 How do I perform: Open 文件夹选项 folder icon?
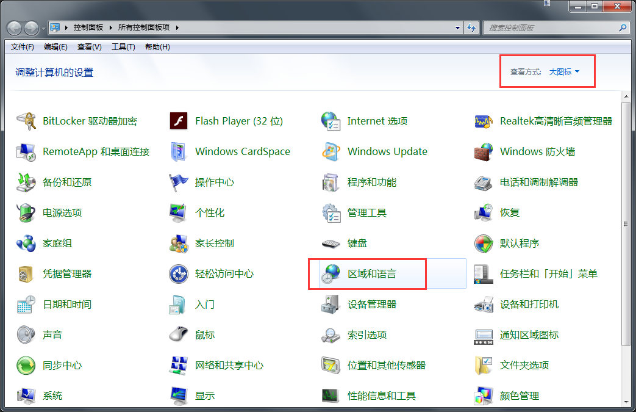(484, 366)
